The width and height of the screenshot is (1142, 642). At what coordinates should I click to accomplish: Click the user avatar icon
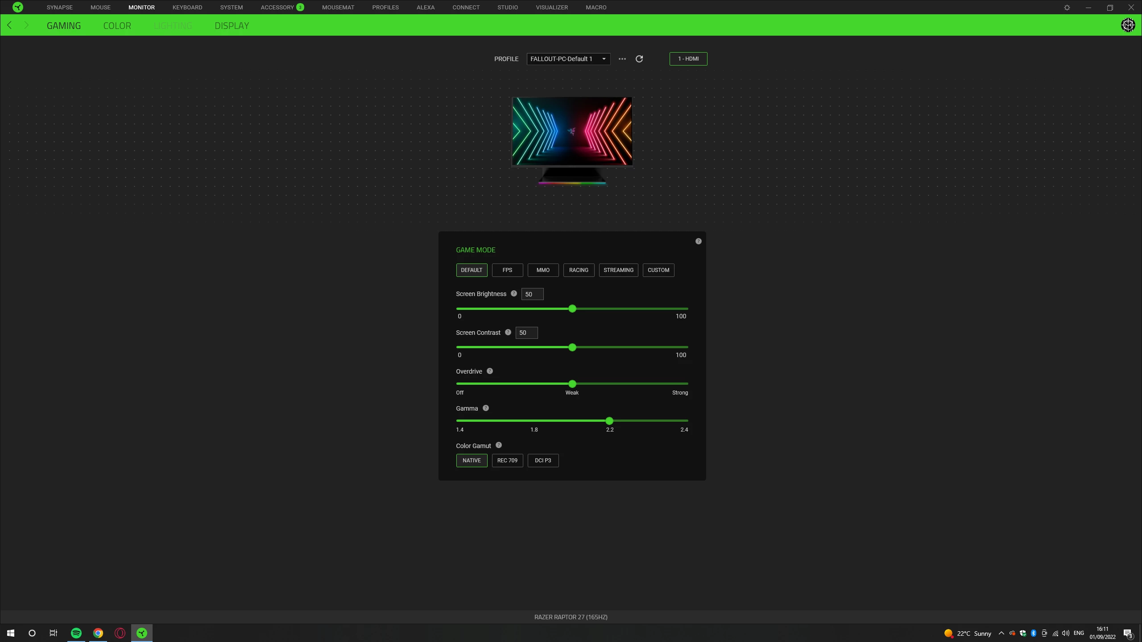(x=1128, y=25)
